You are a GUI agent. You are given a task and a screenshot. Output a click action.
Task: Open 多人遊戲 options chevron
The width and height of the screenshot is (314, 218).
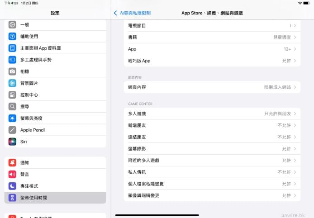[295, 114]
